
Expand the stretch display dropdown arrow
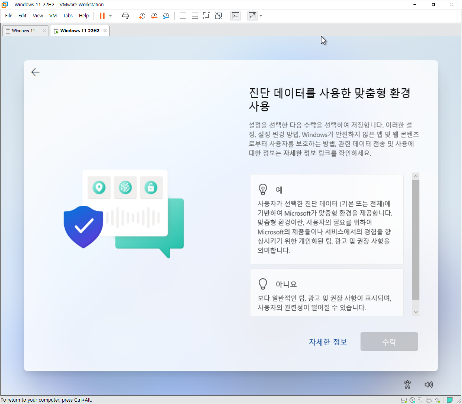click(x=261, y=16)
